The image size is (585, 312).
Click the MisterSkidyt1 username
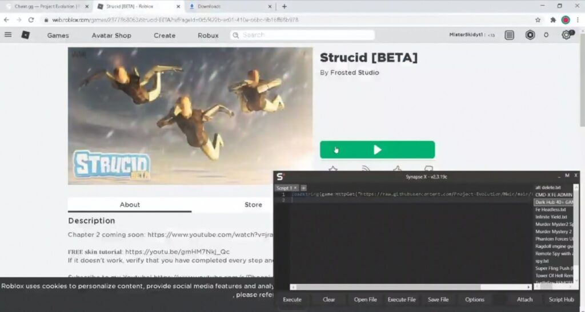click(x=466, y=35)
